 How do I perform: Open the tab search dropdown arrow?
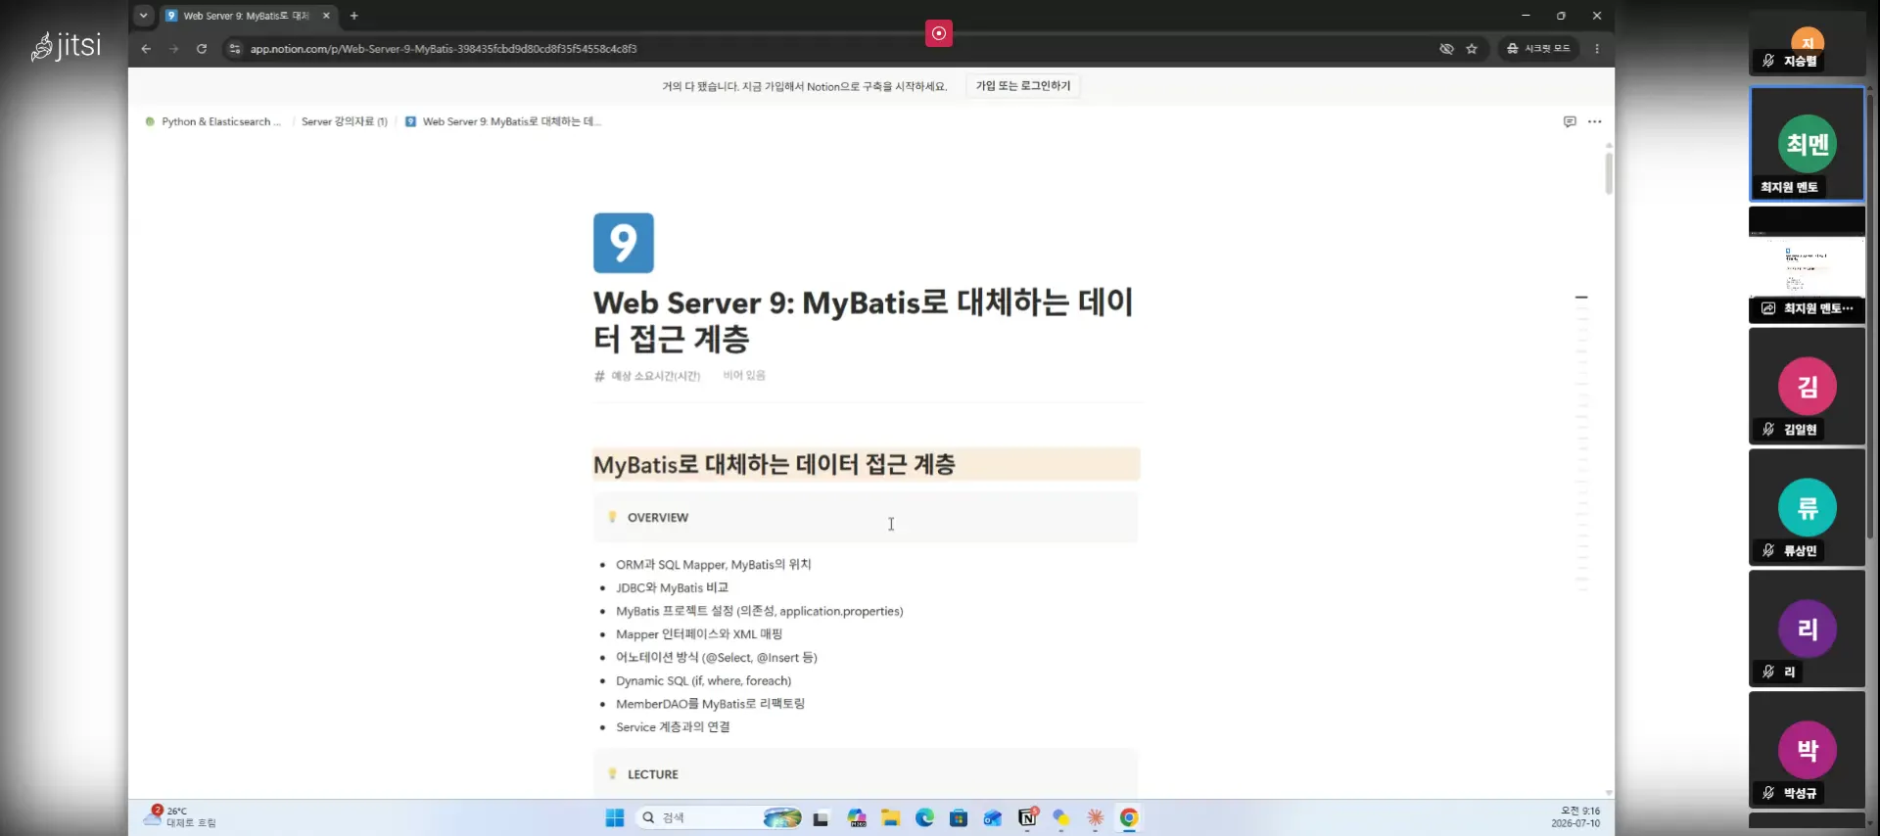point(144,16)
